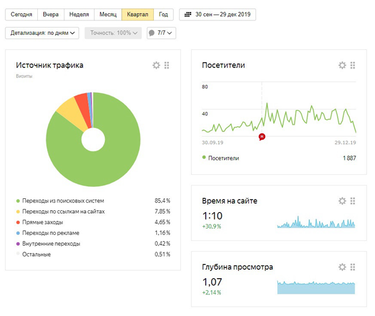The image size is (375, 316).
Task: Open settings gear of Время на сайте widget
Action: pyautogui.click(x=342, y=201)
